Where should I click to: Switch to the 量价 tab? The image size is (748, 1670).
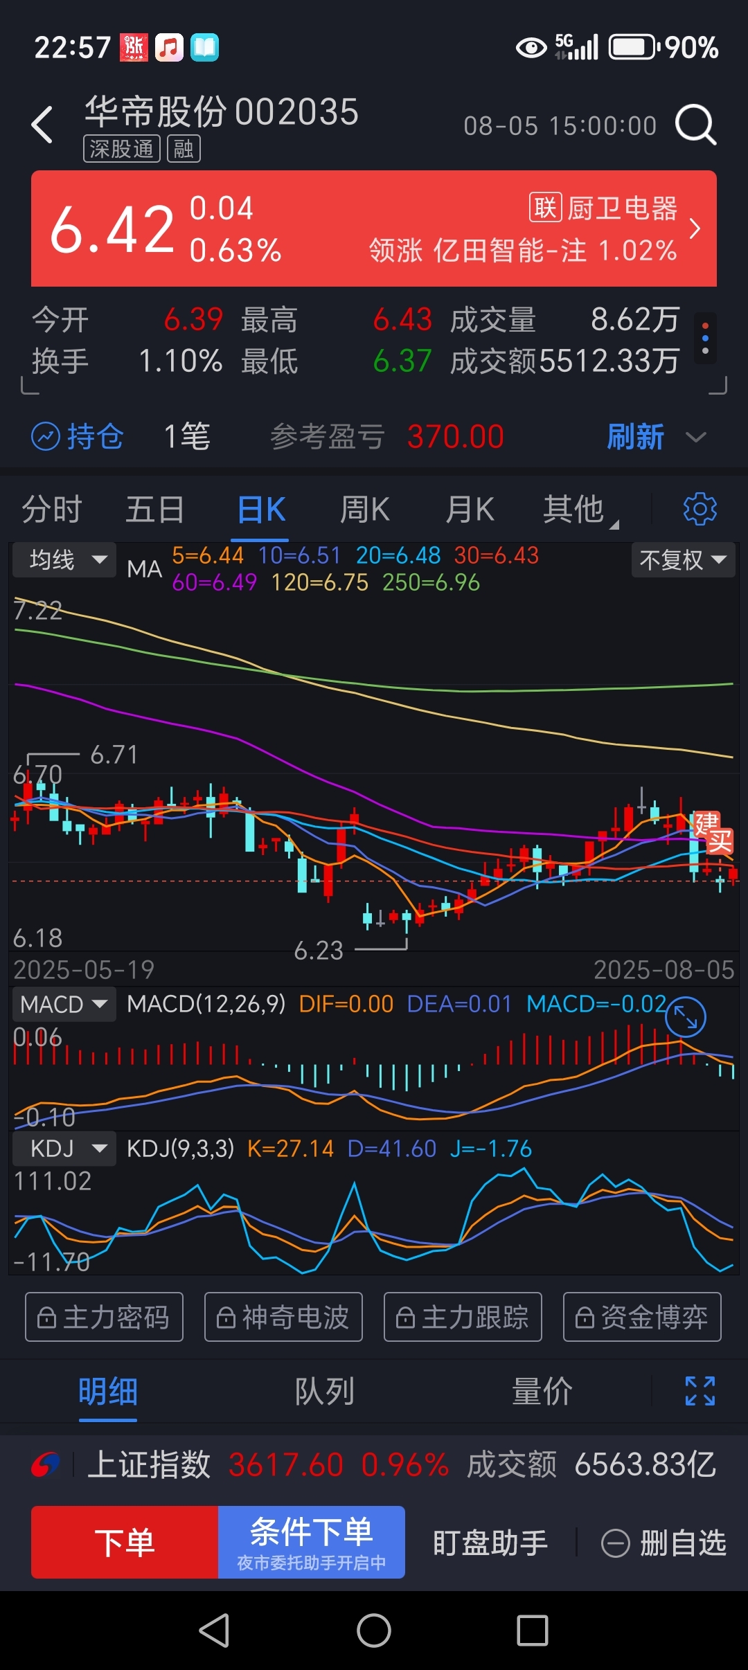(542, 1391)
